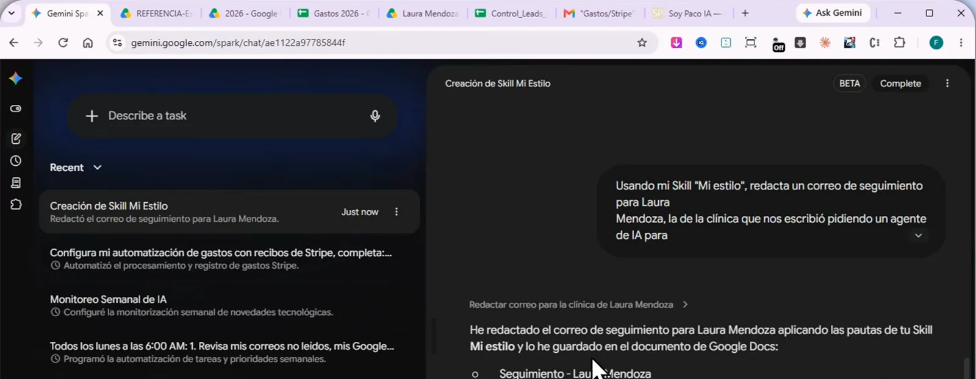Image resolution: width=976 pixels, height=379 pixels.
Task: Click the Ask Gemini button
Action: 832,13
